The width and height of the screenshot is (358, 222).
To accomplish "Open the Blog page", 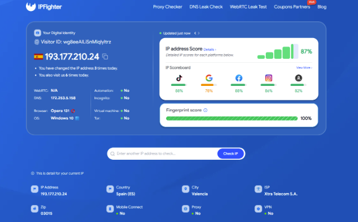I will click(322, 7).
